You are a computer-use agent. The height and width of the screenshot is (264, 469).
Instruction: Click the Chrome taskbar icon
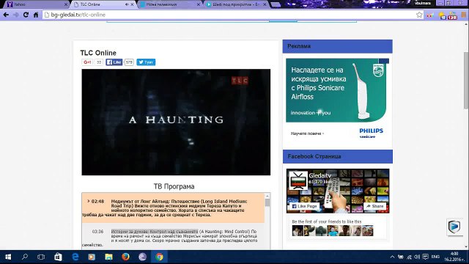click(x=160, y=257)
